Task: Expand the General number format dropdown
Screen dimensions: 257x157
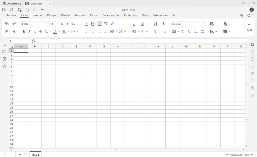Action: (203, 24)
